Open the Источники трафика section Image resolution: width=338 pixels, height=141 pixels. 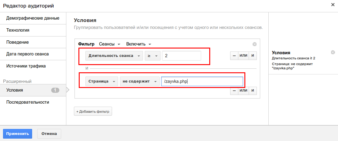pos(26,66)
